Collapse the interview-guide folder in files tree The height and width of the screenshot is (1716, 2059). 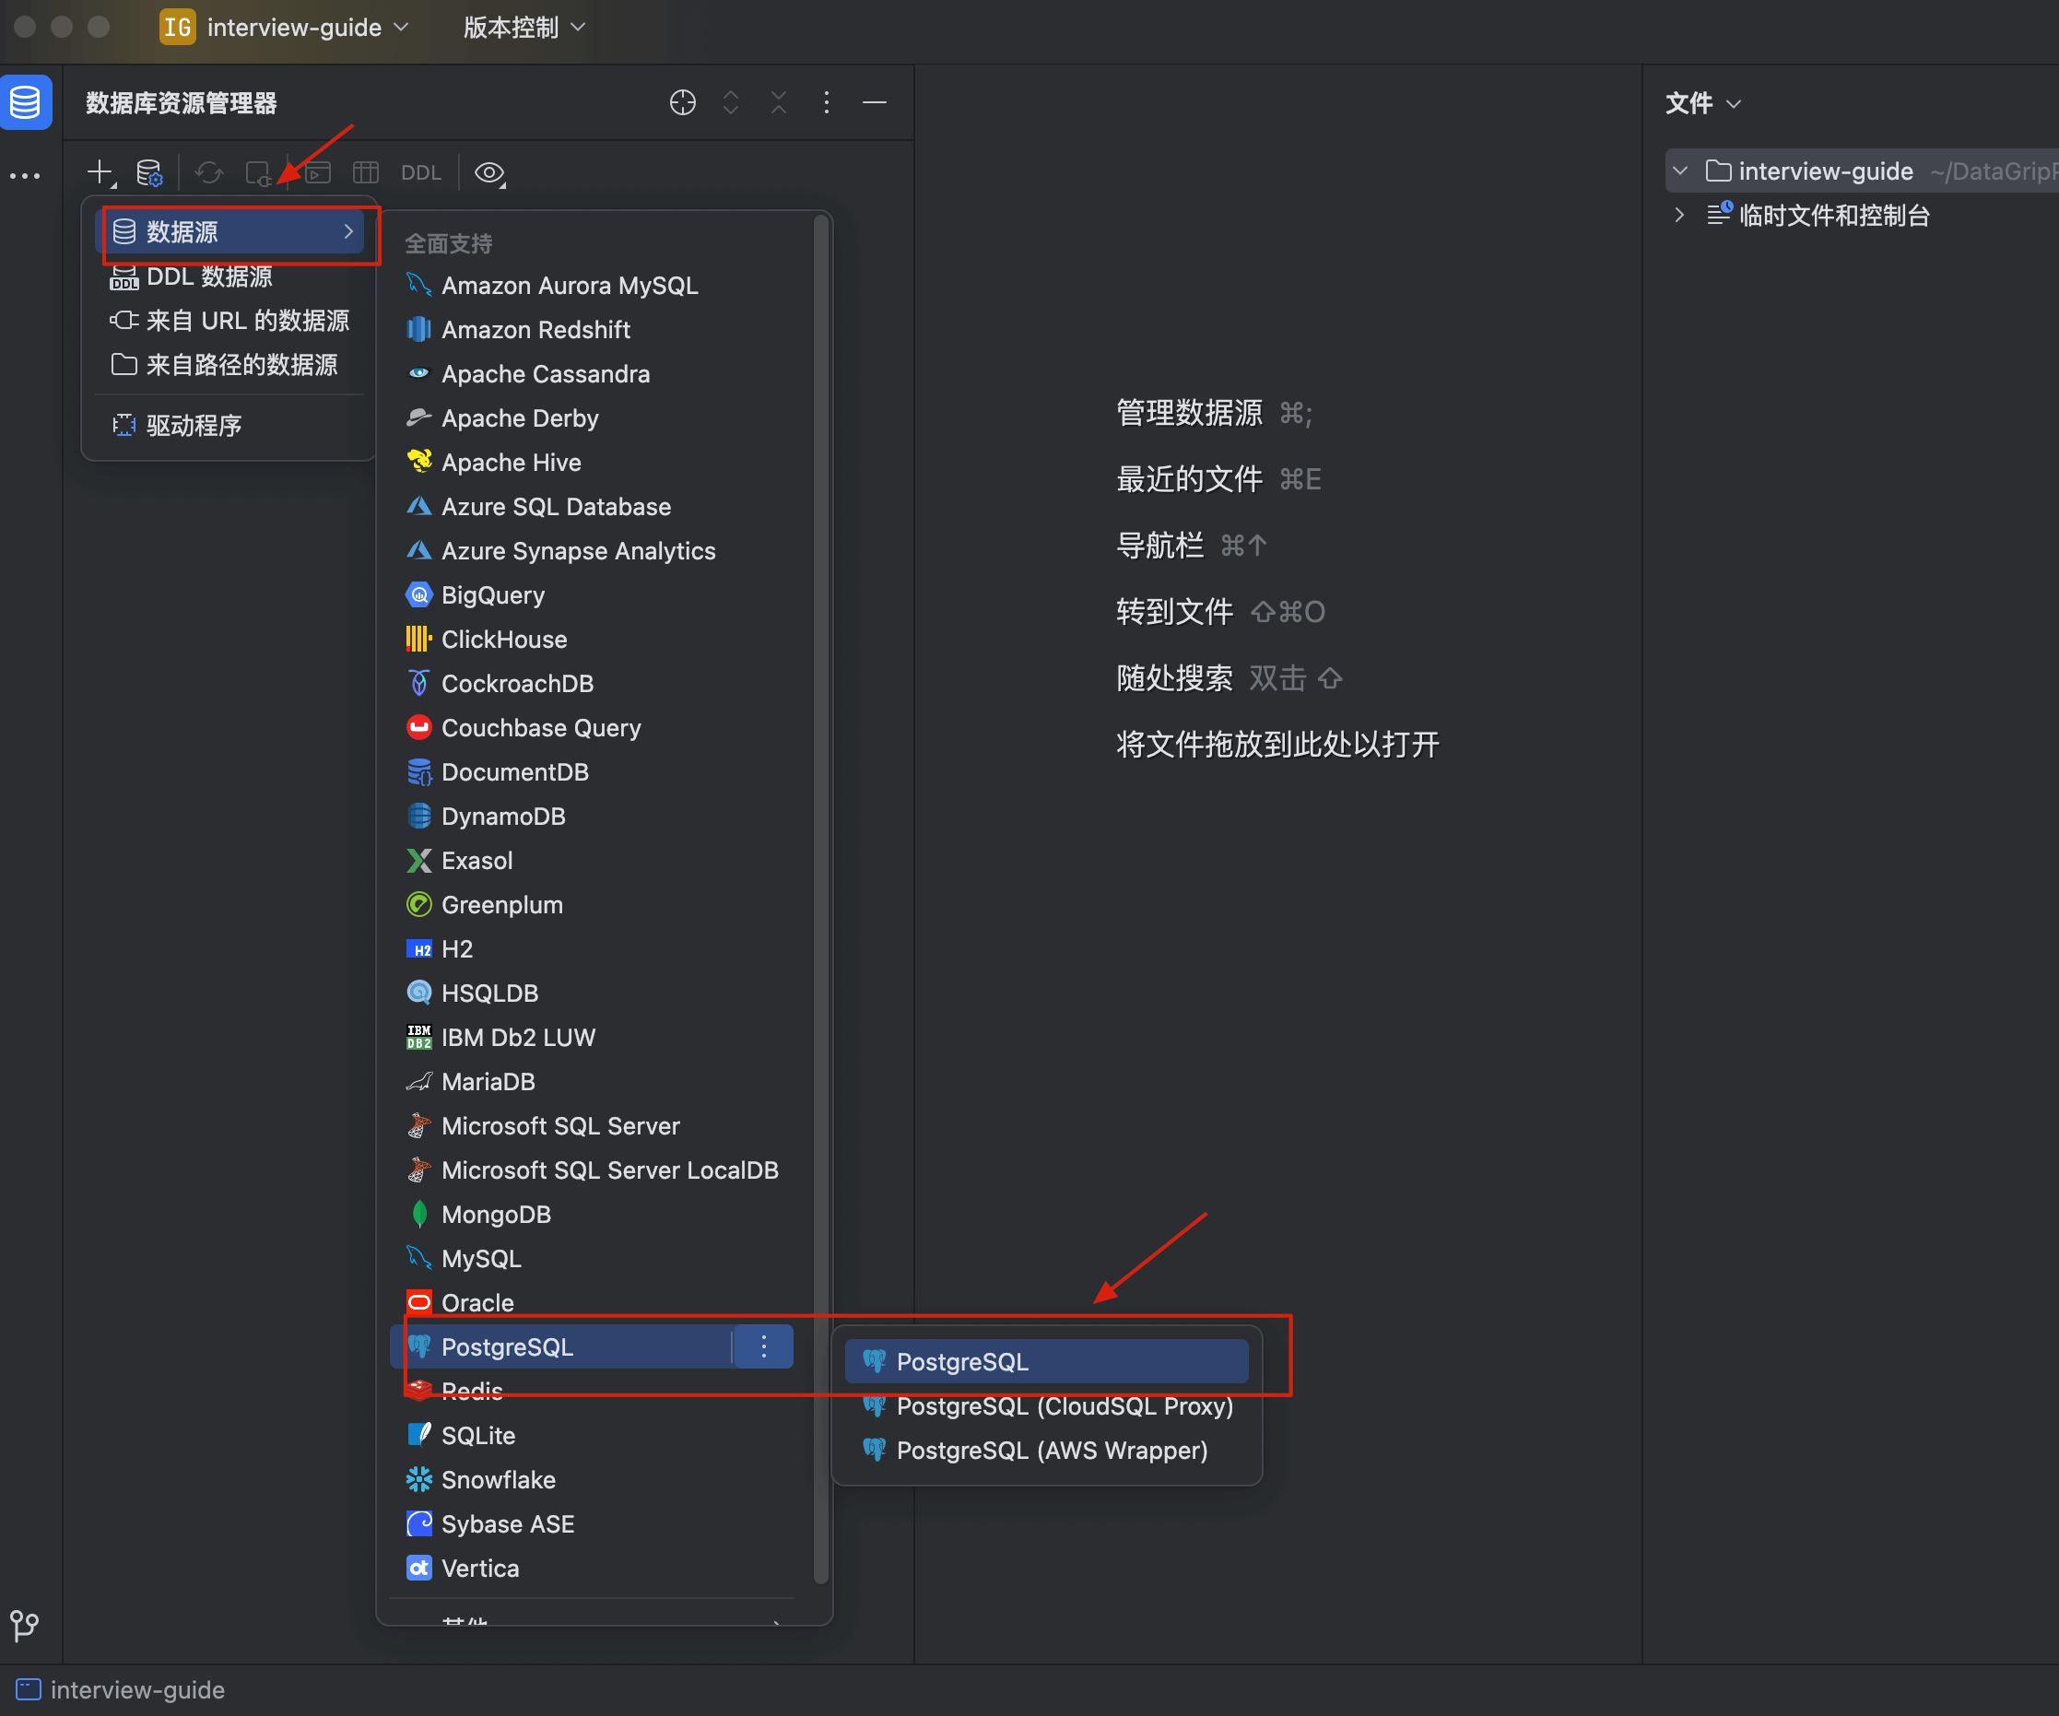1679,170
